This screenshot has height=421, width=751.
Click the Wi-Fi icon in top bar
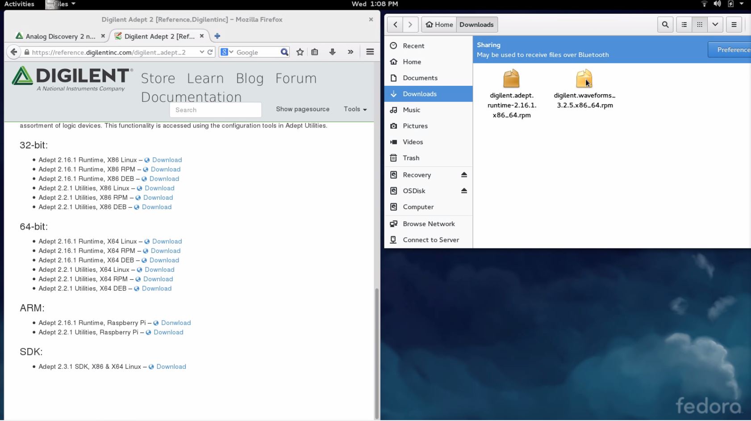click(x=704, y=4)
